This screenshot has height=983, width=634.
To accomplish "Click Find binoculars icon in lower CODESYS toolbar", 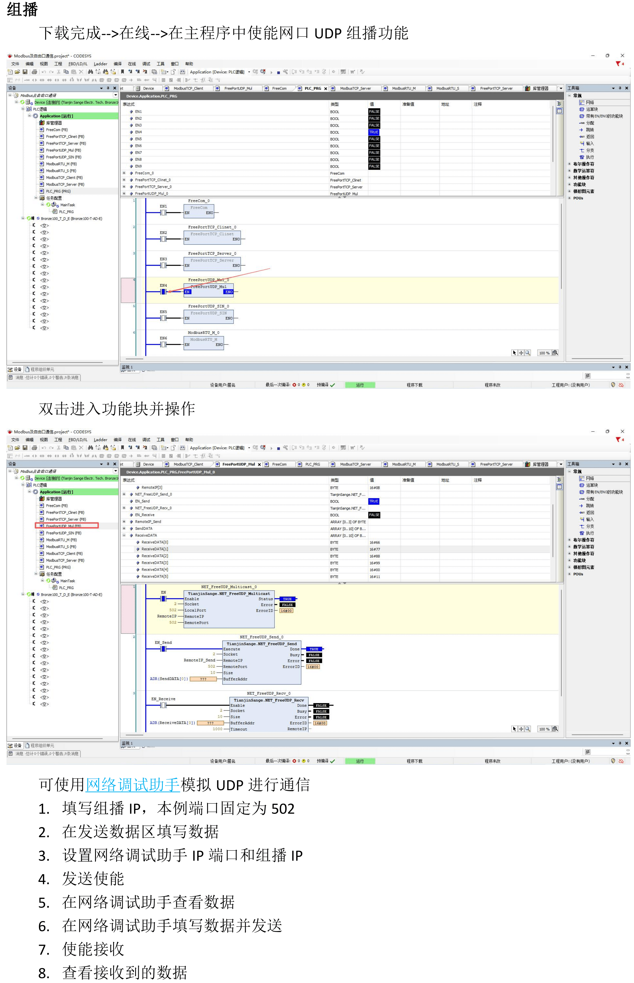I will pos(90,447).
